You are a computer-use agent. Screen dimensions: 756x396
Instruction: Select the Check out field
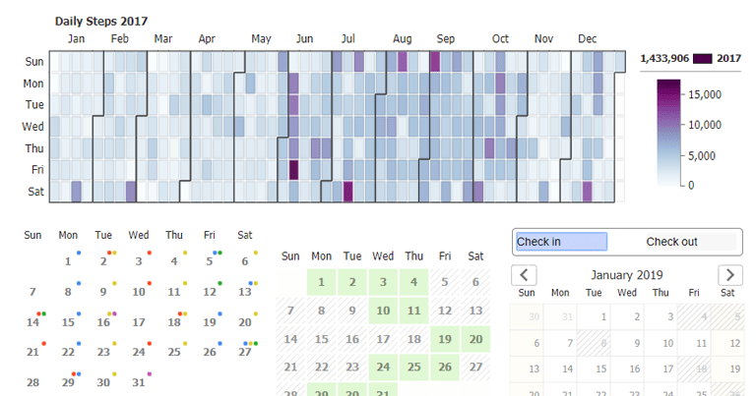(x=671, y=242)
